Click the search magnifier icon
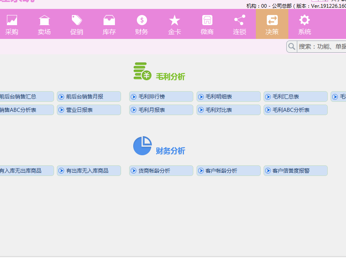 point(291,46)
